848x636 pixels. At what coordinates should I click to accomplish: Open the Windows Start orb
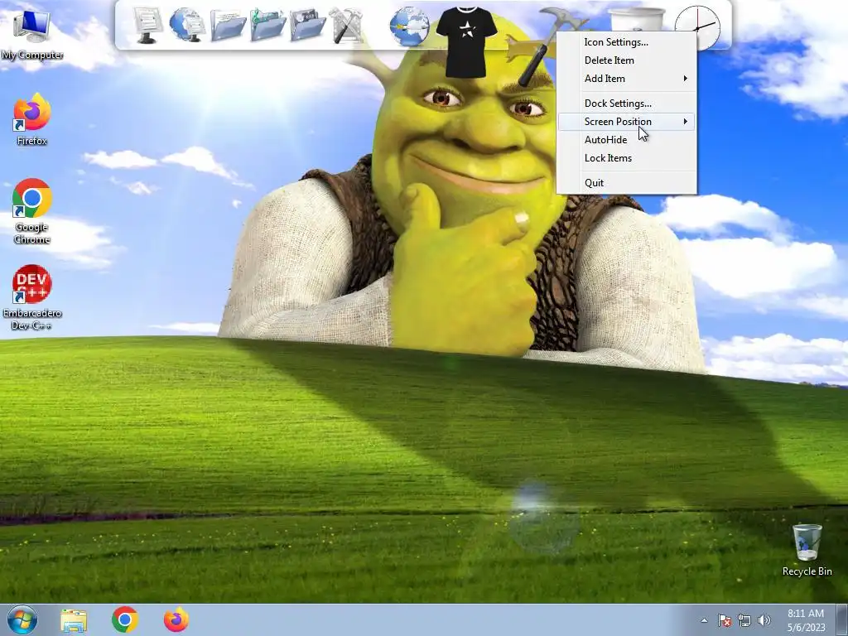[22, 619]
